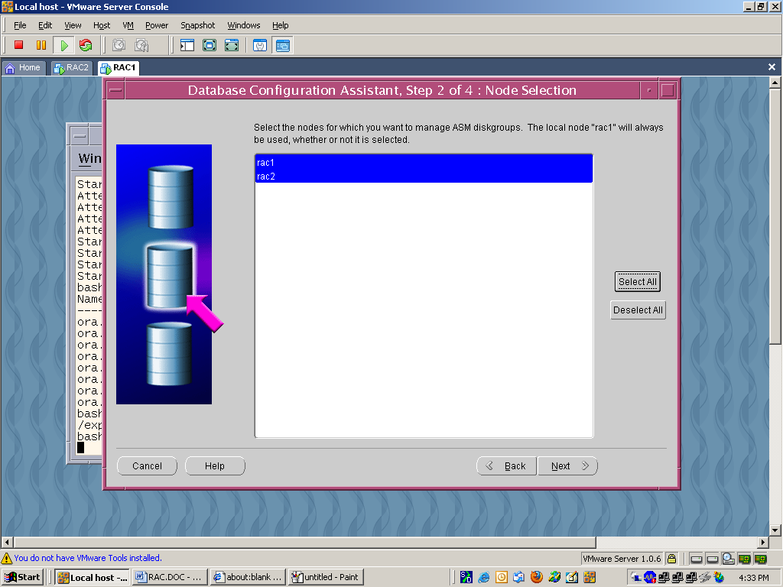Open the Snapshot menu

point(198,25)
